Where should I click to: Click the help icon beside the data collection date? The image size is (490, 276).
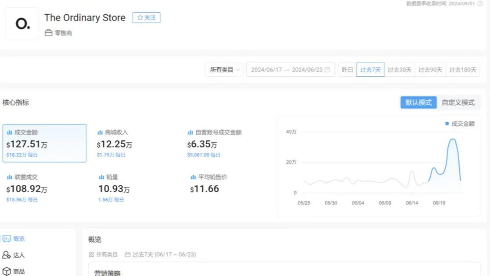(x=479, y=4)
